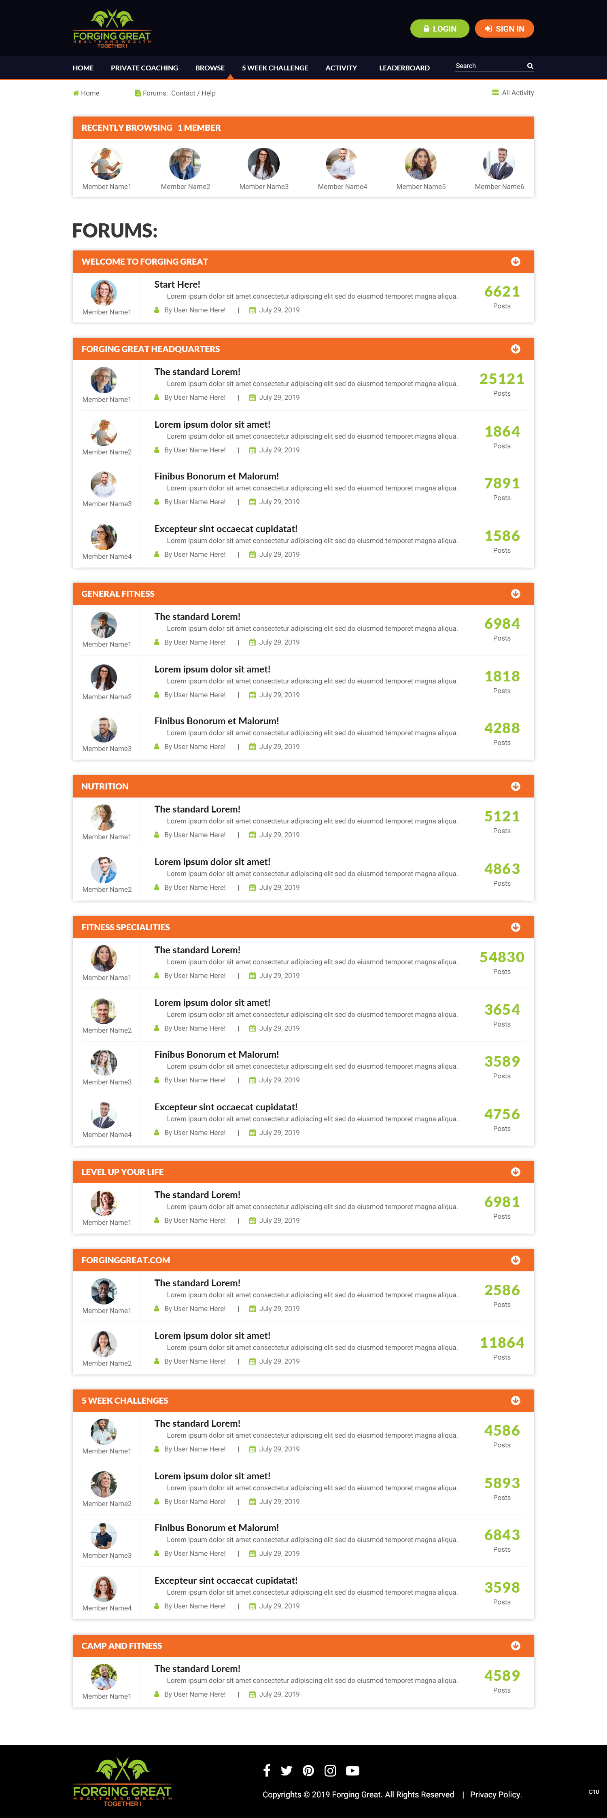607x1818 pixels.
Task: Open the Facebook page from footer
Action: (x=267, y=1770)
